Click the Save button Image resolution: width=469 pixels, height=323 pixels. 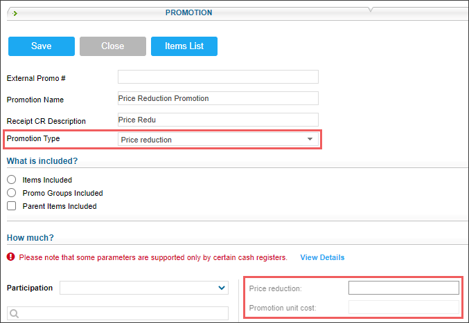[x=42, y=46]
